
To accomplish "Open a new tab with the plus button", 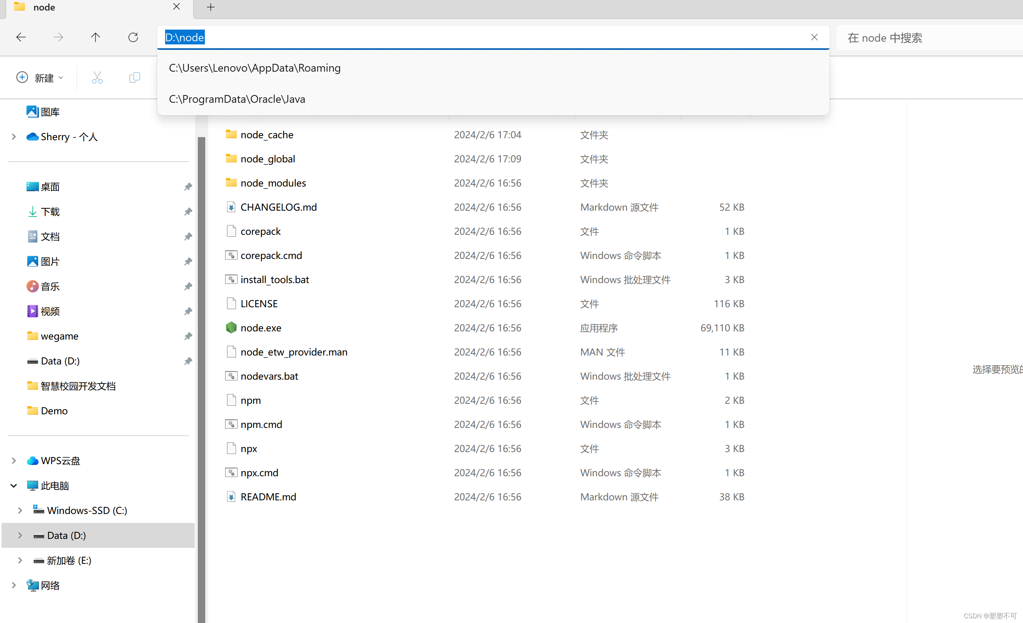I will point(211,7).
